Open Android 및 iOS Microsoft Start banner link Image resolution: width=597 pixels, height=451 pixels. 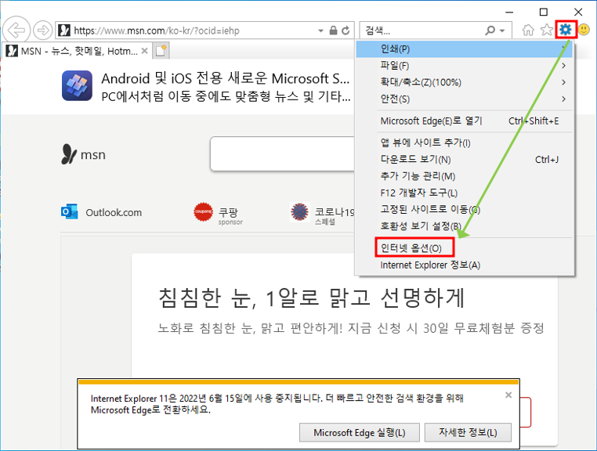coord(226,87)
